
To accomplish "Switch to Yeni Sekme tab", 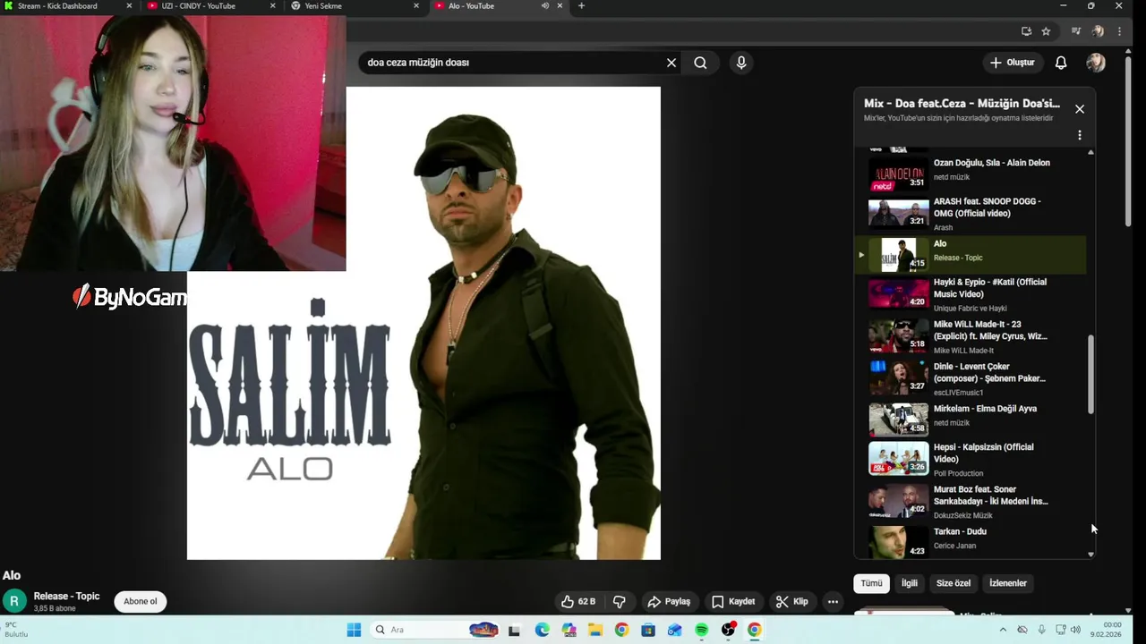I will pyautogui.click(x=354, y=6).
